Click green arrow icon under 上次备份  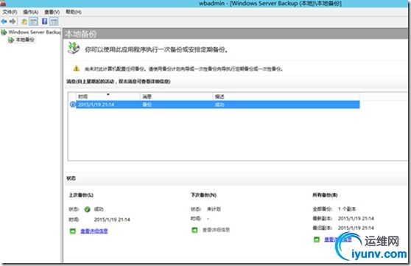click(73, 231)
